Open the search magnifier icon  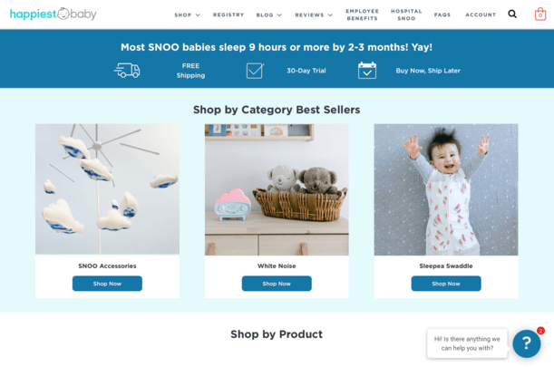(512, 14)
